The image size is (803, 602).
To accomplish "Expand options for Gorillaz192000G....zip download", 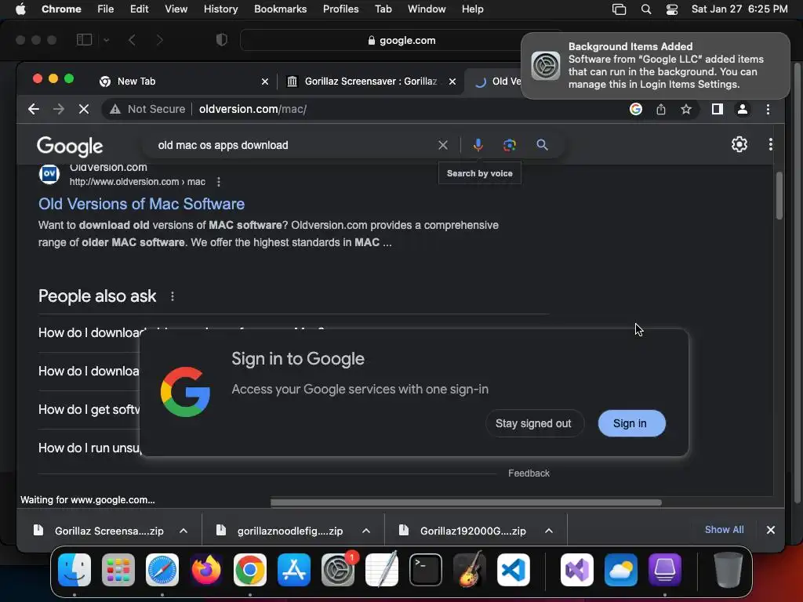I will (549, 531).
